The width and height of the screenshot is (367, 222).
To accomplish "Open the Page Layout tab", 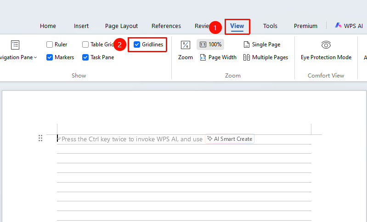I will [121, 26].
